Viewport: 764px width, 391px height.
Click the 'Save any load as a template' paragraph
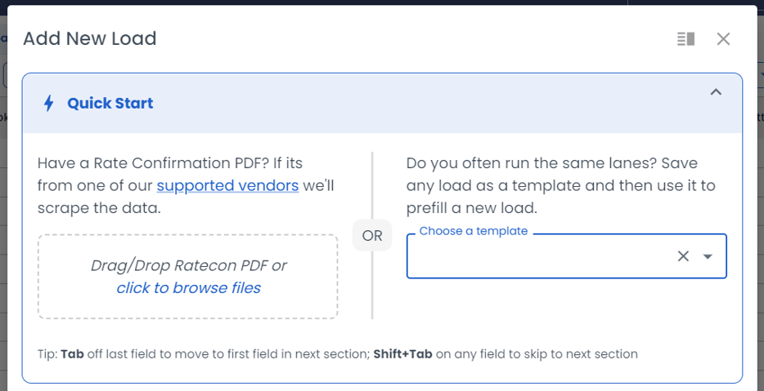560,185
